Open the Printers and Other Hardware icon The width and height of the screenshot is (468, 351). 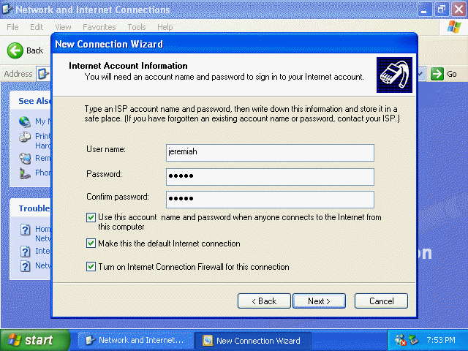click(25, 137)
